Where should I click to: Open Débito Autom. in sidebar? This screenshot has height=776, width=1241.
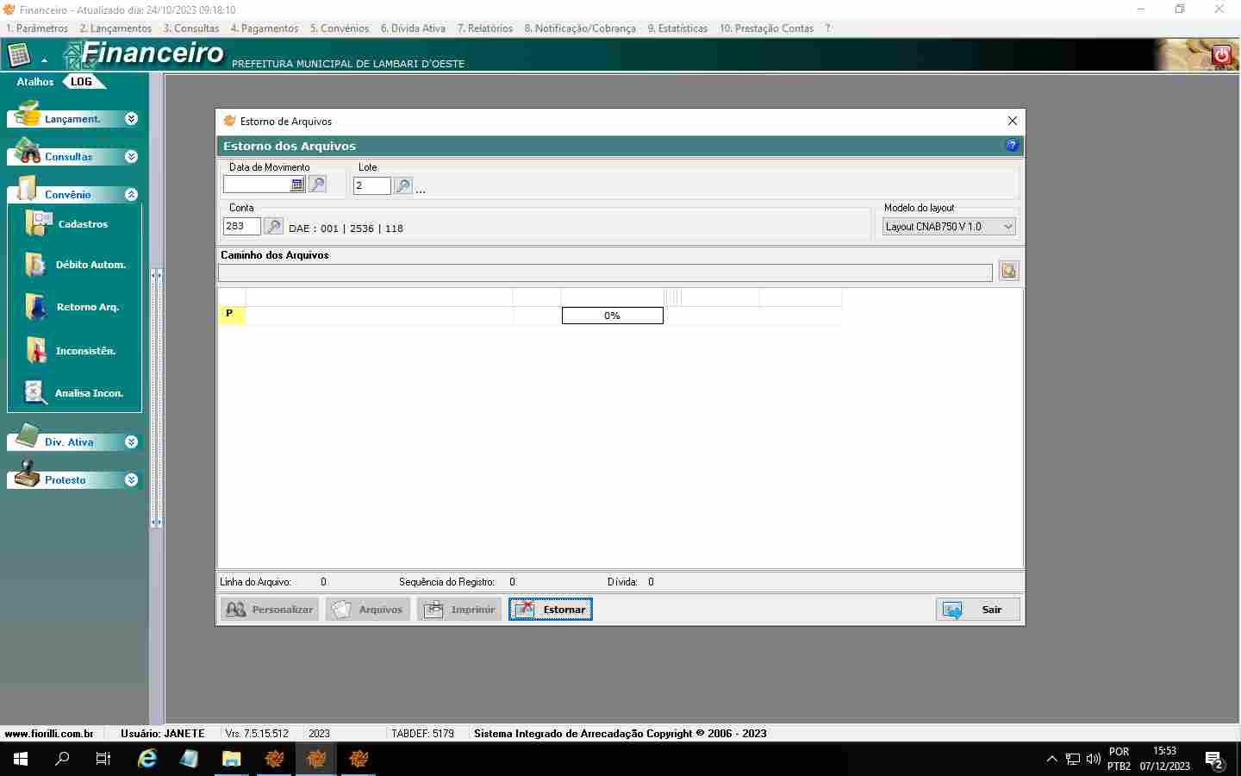pyautogui.click(x=36, y=265)
